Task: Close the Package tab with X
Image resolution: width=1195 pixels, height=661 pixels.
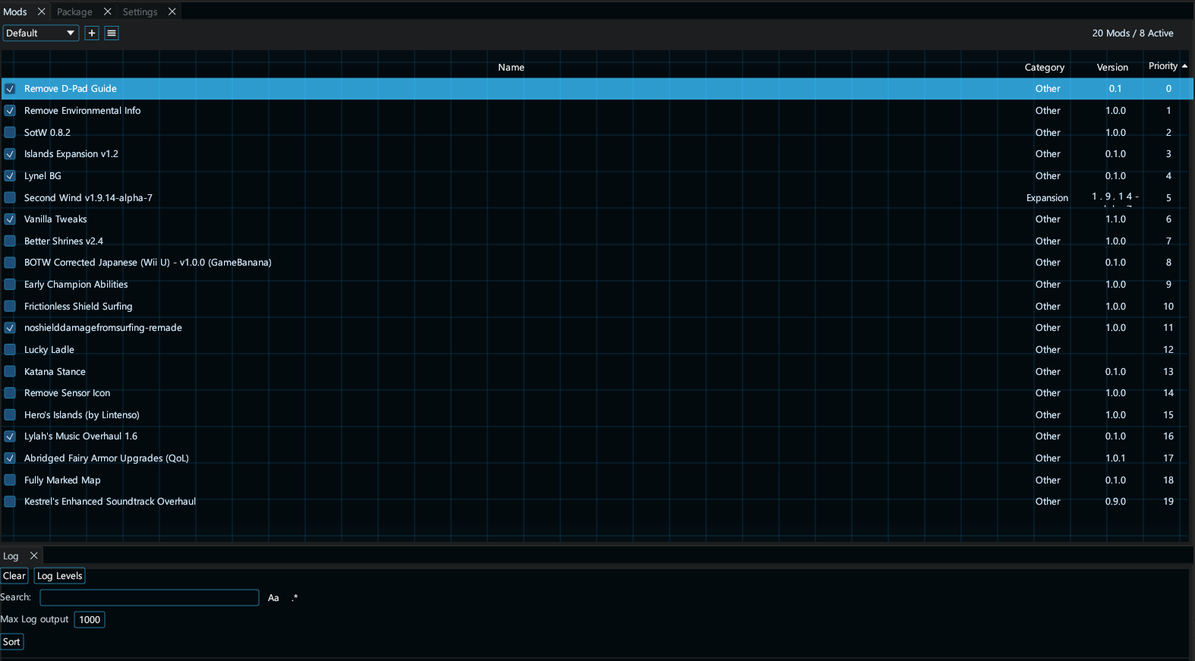Action: tap(108, 11)
